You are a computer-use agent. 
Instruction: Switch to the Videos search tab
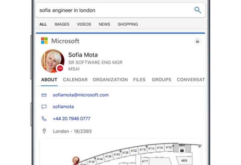[84, 24]
